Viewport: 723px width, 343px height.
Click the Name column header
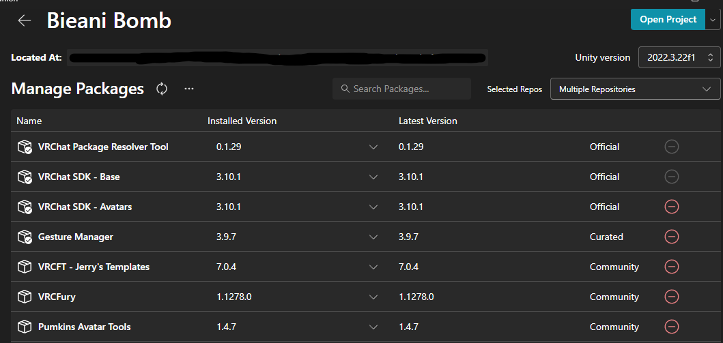(x=29, y=121)
